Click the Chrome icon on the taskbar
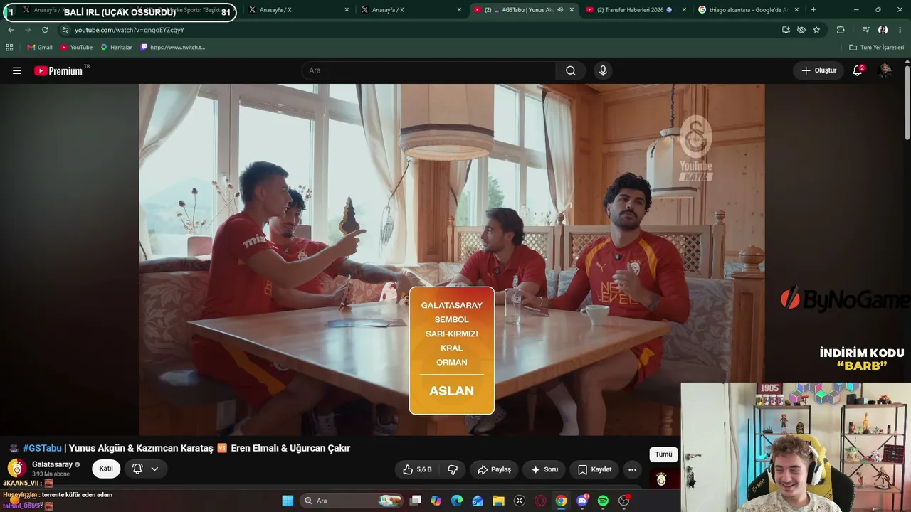This screenshot has width=911, height=512. tap(562, 501)
